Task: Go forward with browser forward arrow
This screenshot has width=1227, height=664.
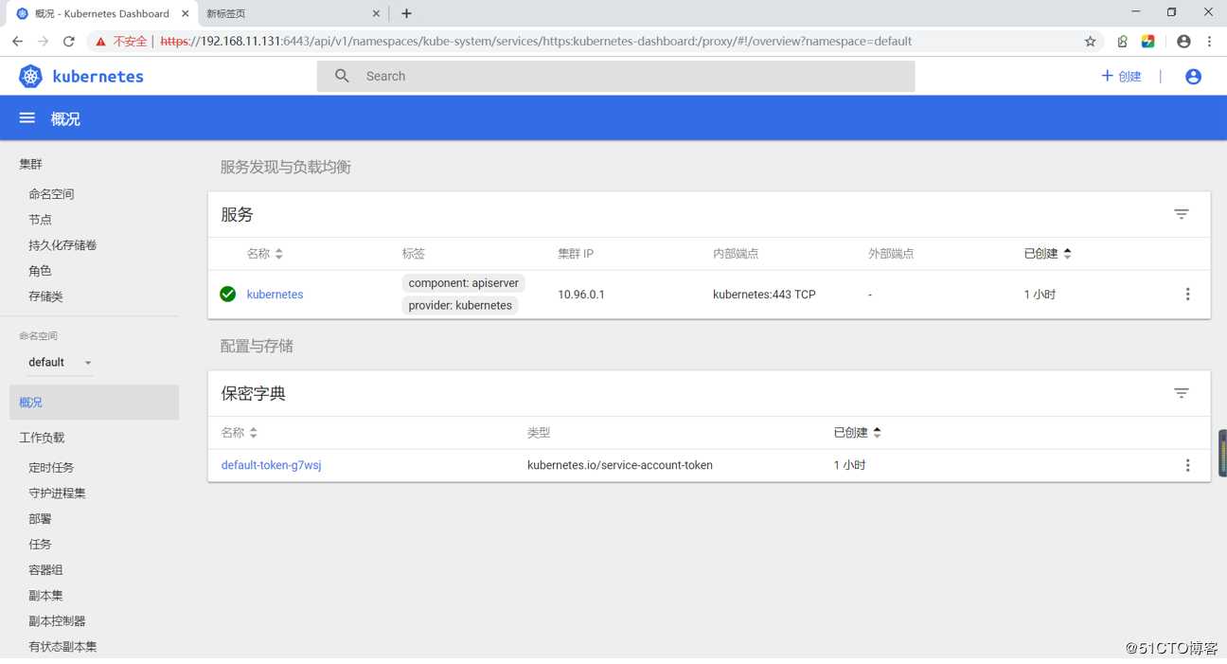Action: click(x=43, y=41)
